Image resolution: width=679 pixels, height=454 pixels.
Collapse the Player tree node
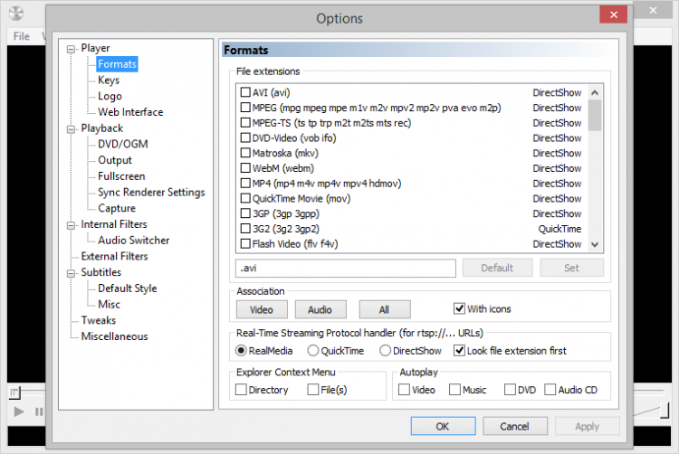[72, 48]
